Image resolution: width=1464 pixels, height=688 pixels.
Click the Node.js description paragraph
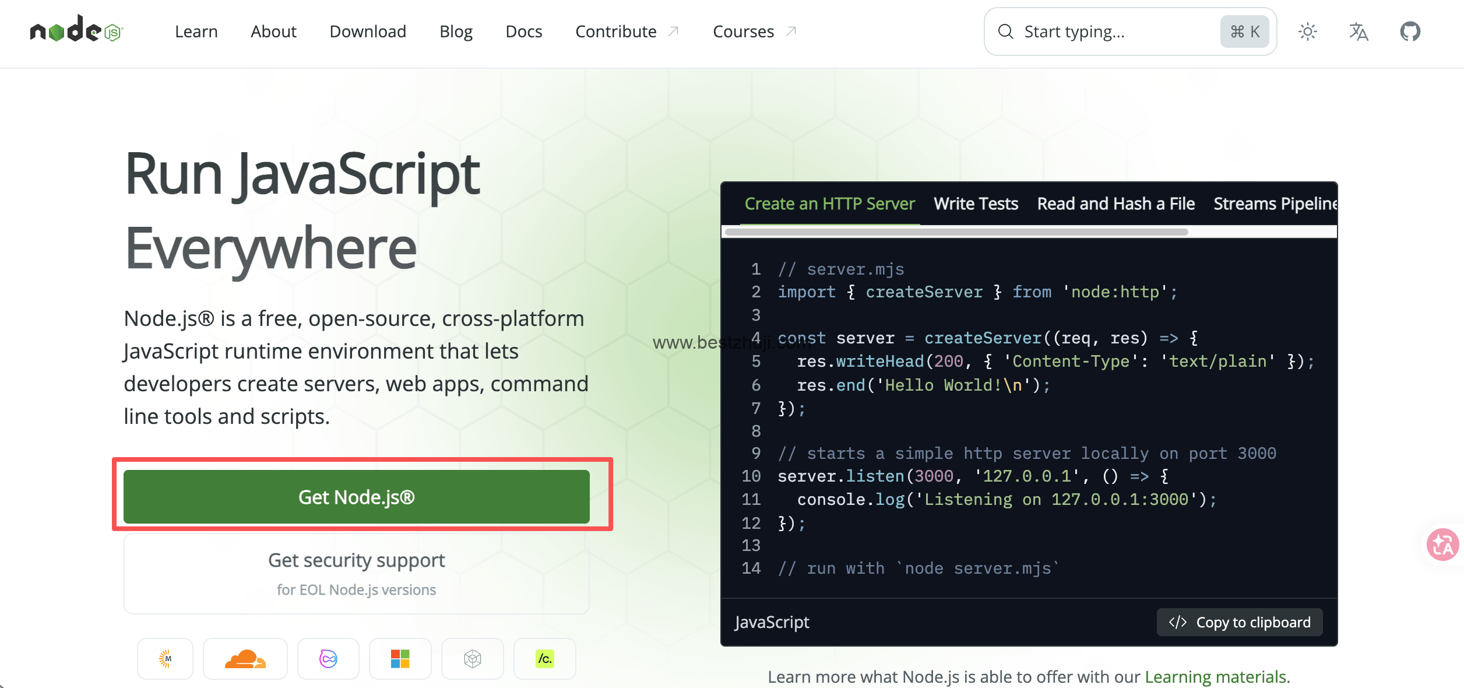[356, 367]
